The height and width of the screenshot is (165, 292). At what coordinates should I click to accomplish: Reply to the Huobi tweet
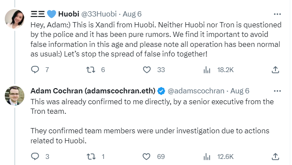point(35,69)
